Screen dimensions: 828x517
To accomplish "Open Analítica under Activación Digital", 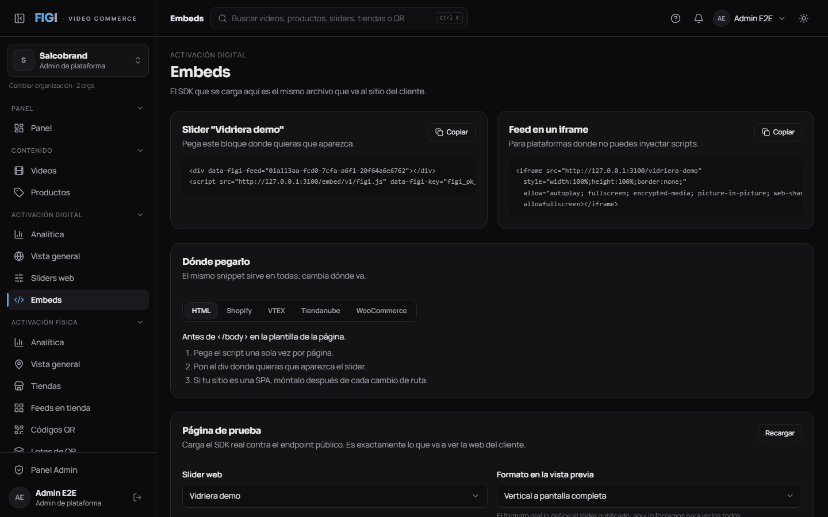I will pyautogui.click(x=78, y=234).
